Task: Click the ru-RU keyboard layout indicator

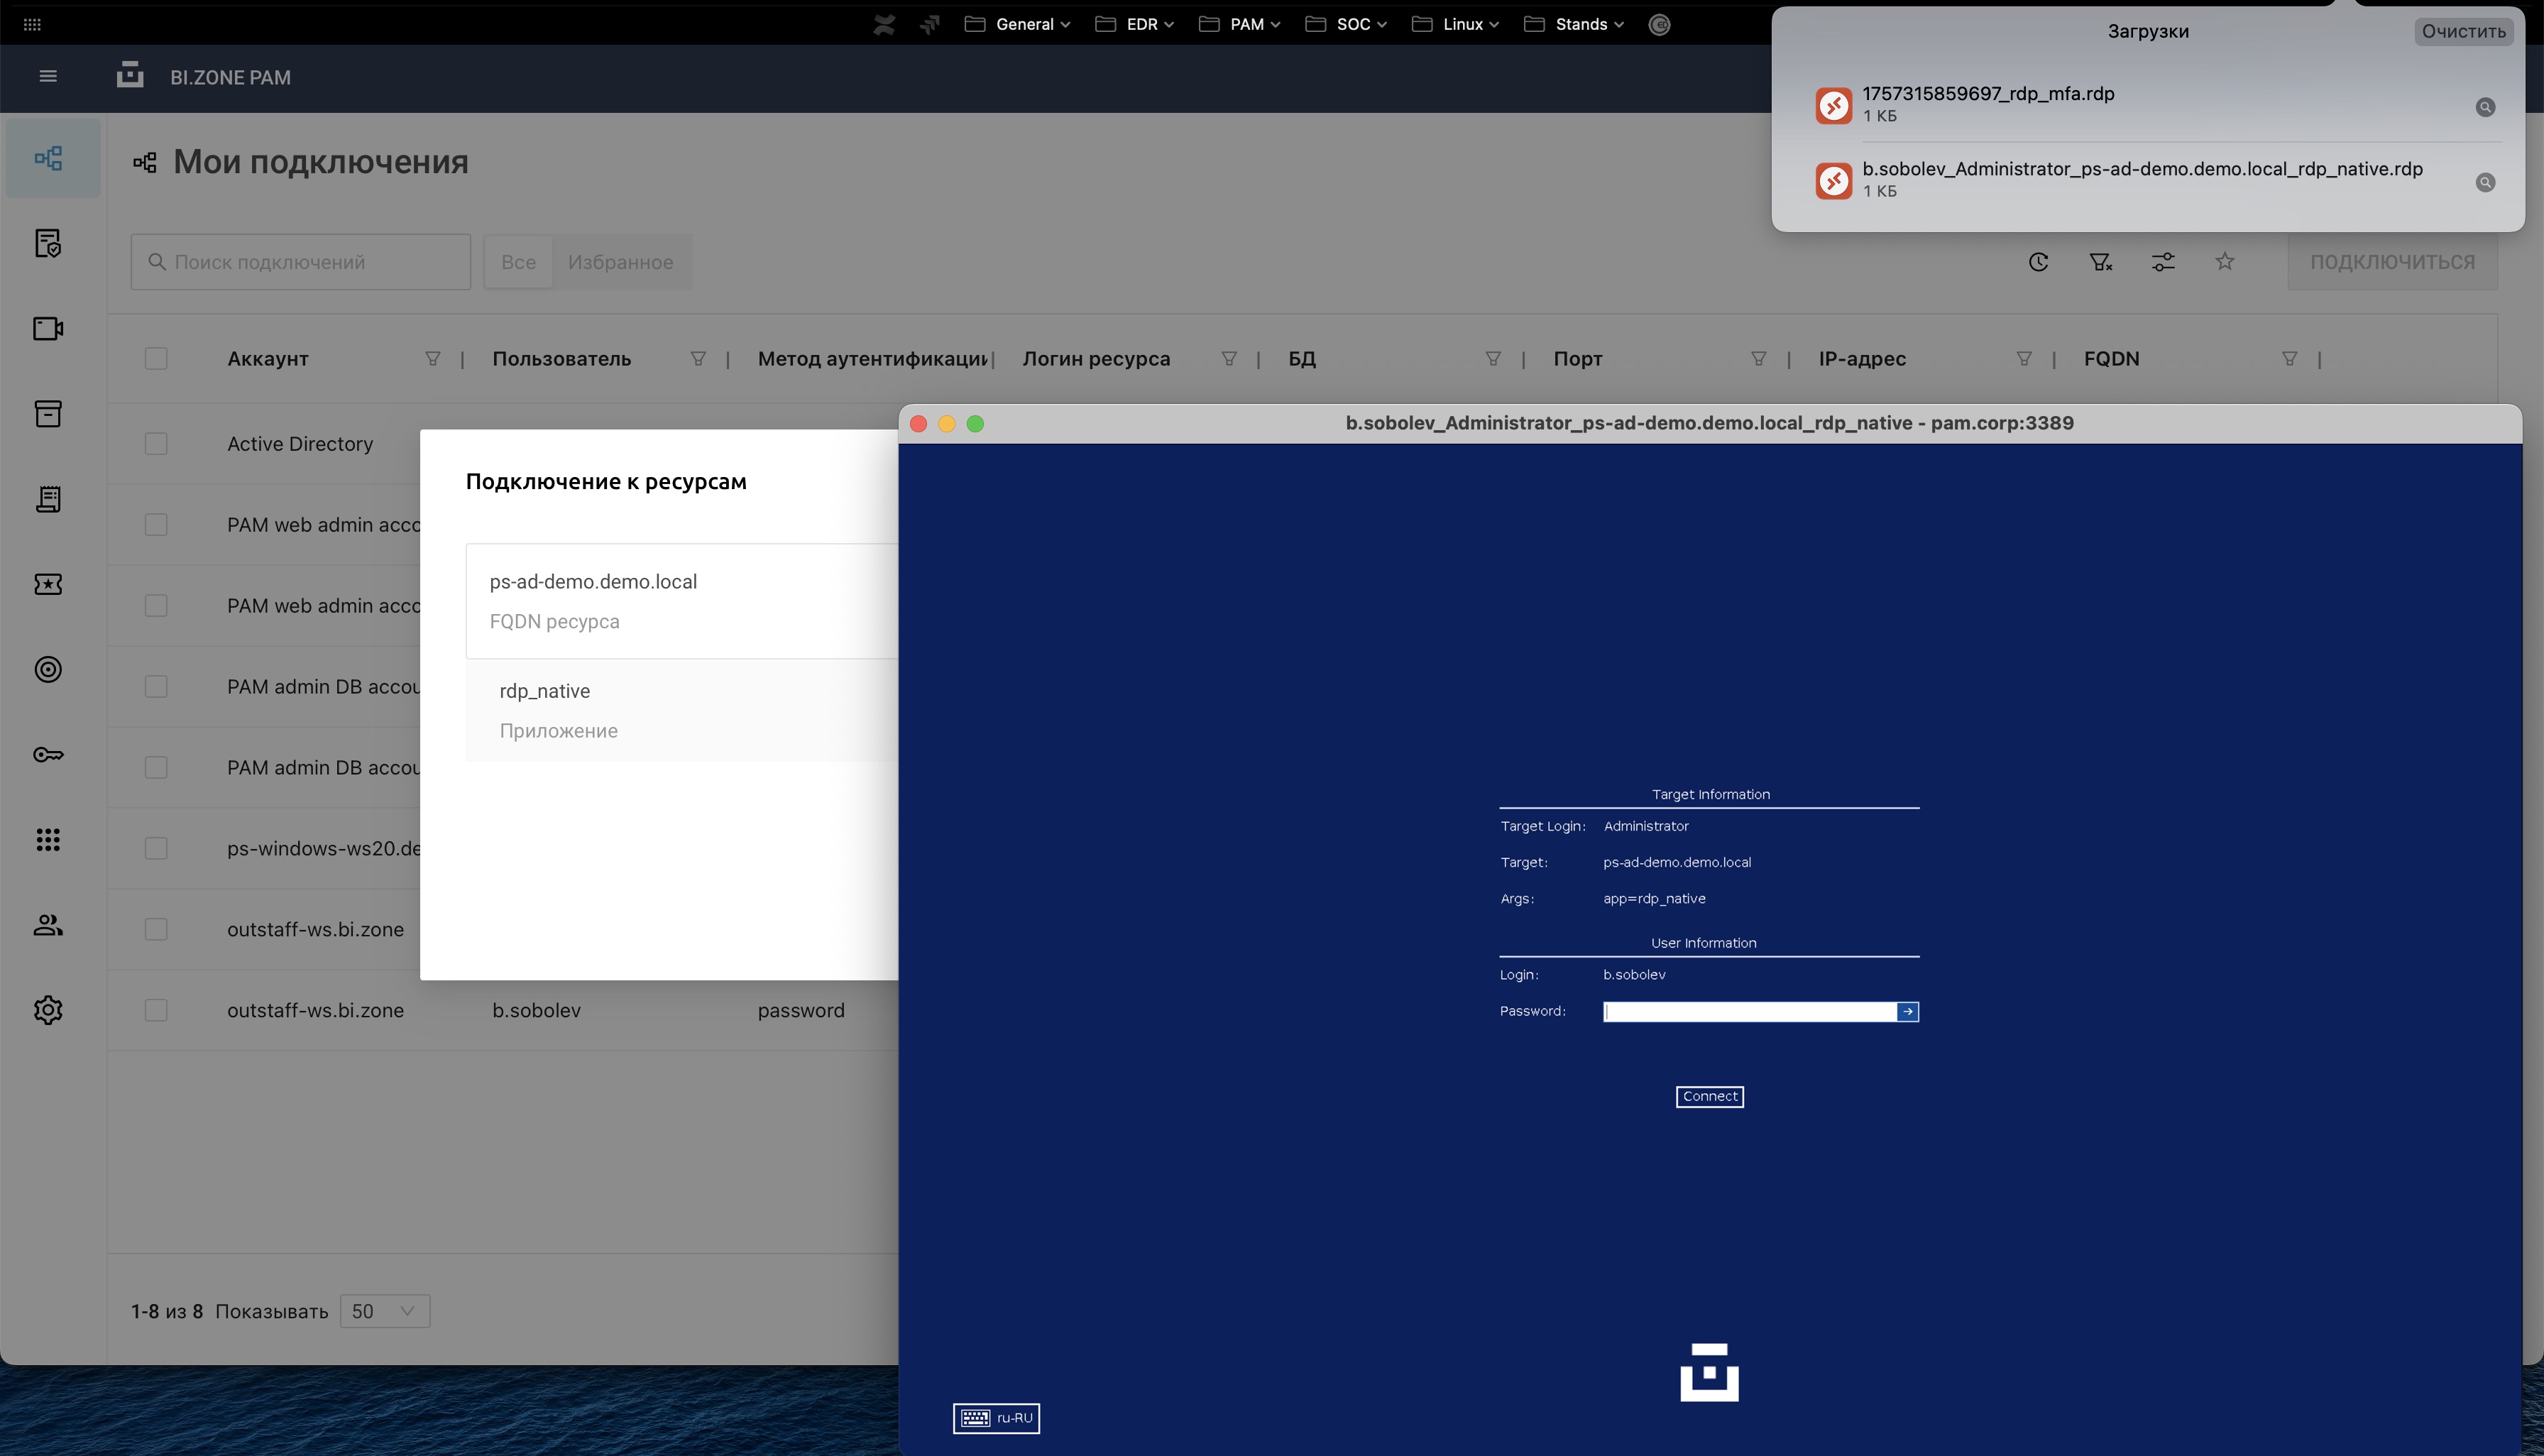Action: pyautogui.click(x=996, y=1418)
